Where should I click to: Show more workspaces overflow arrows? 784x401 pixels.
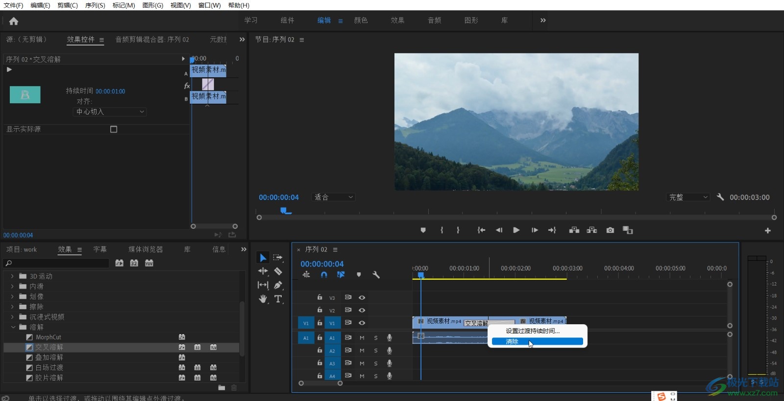tap(543, 20)
